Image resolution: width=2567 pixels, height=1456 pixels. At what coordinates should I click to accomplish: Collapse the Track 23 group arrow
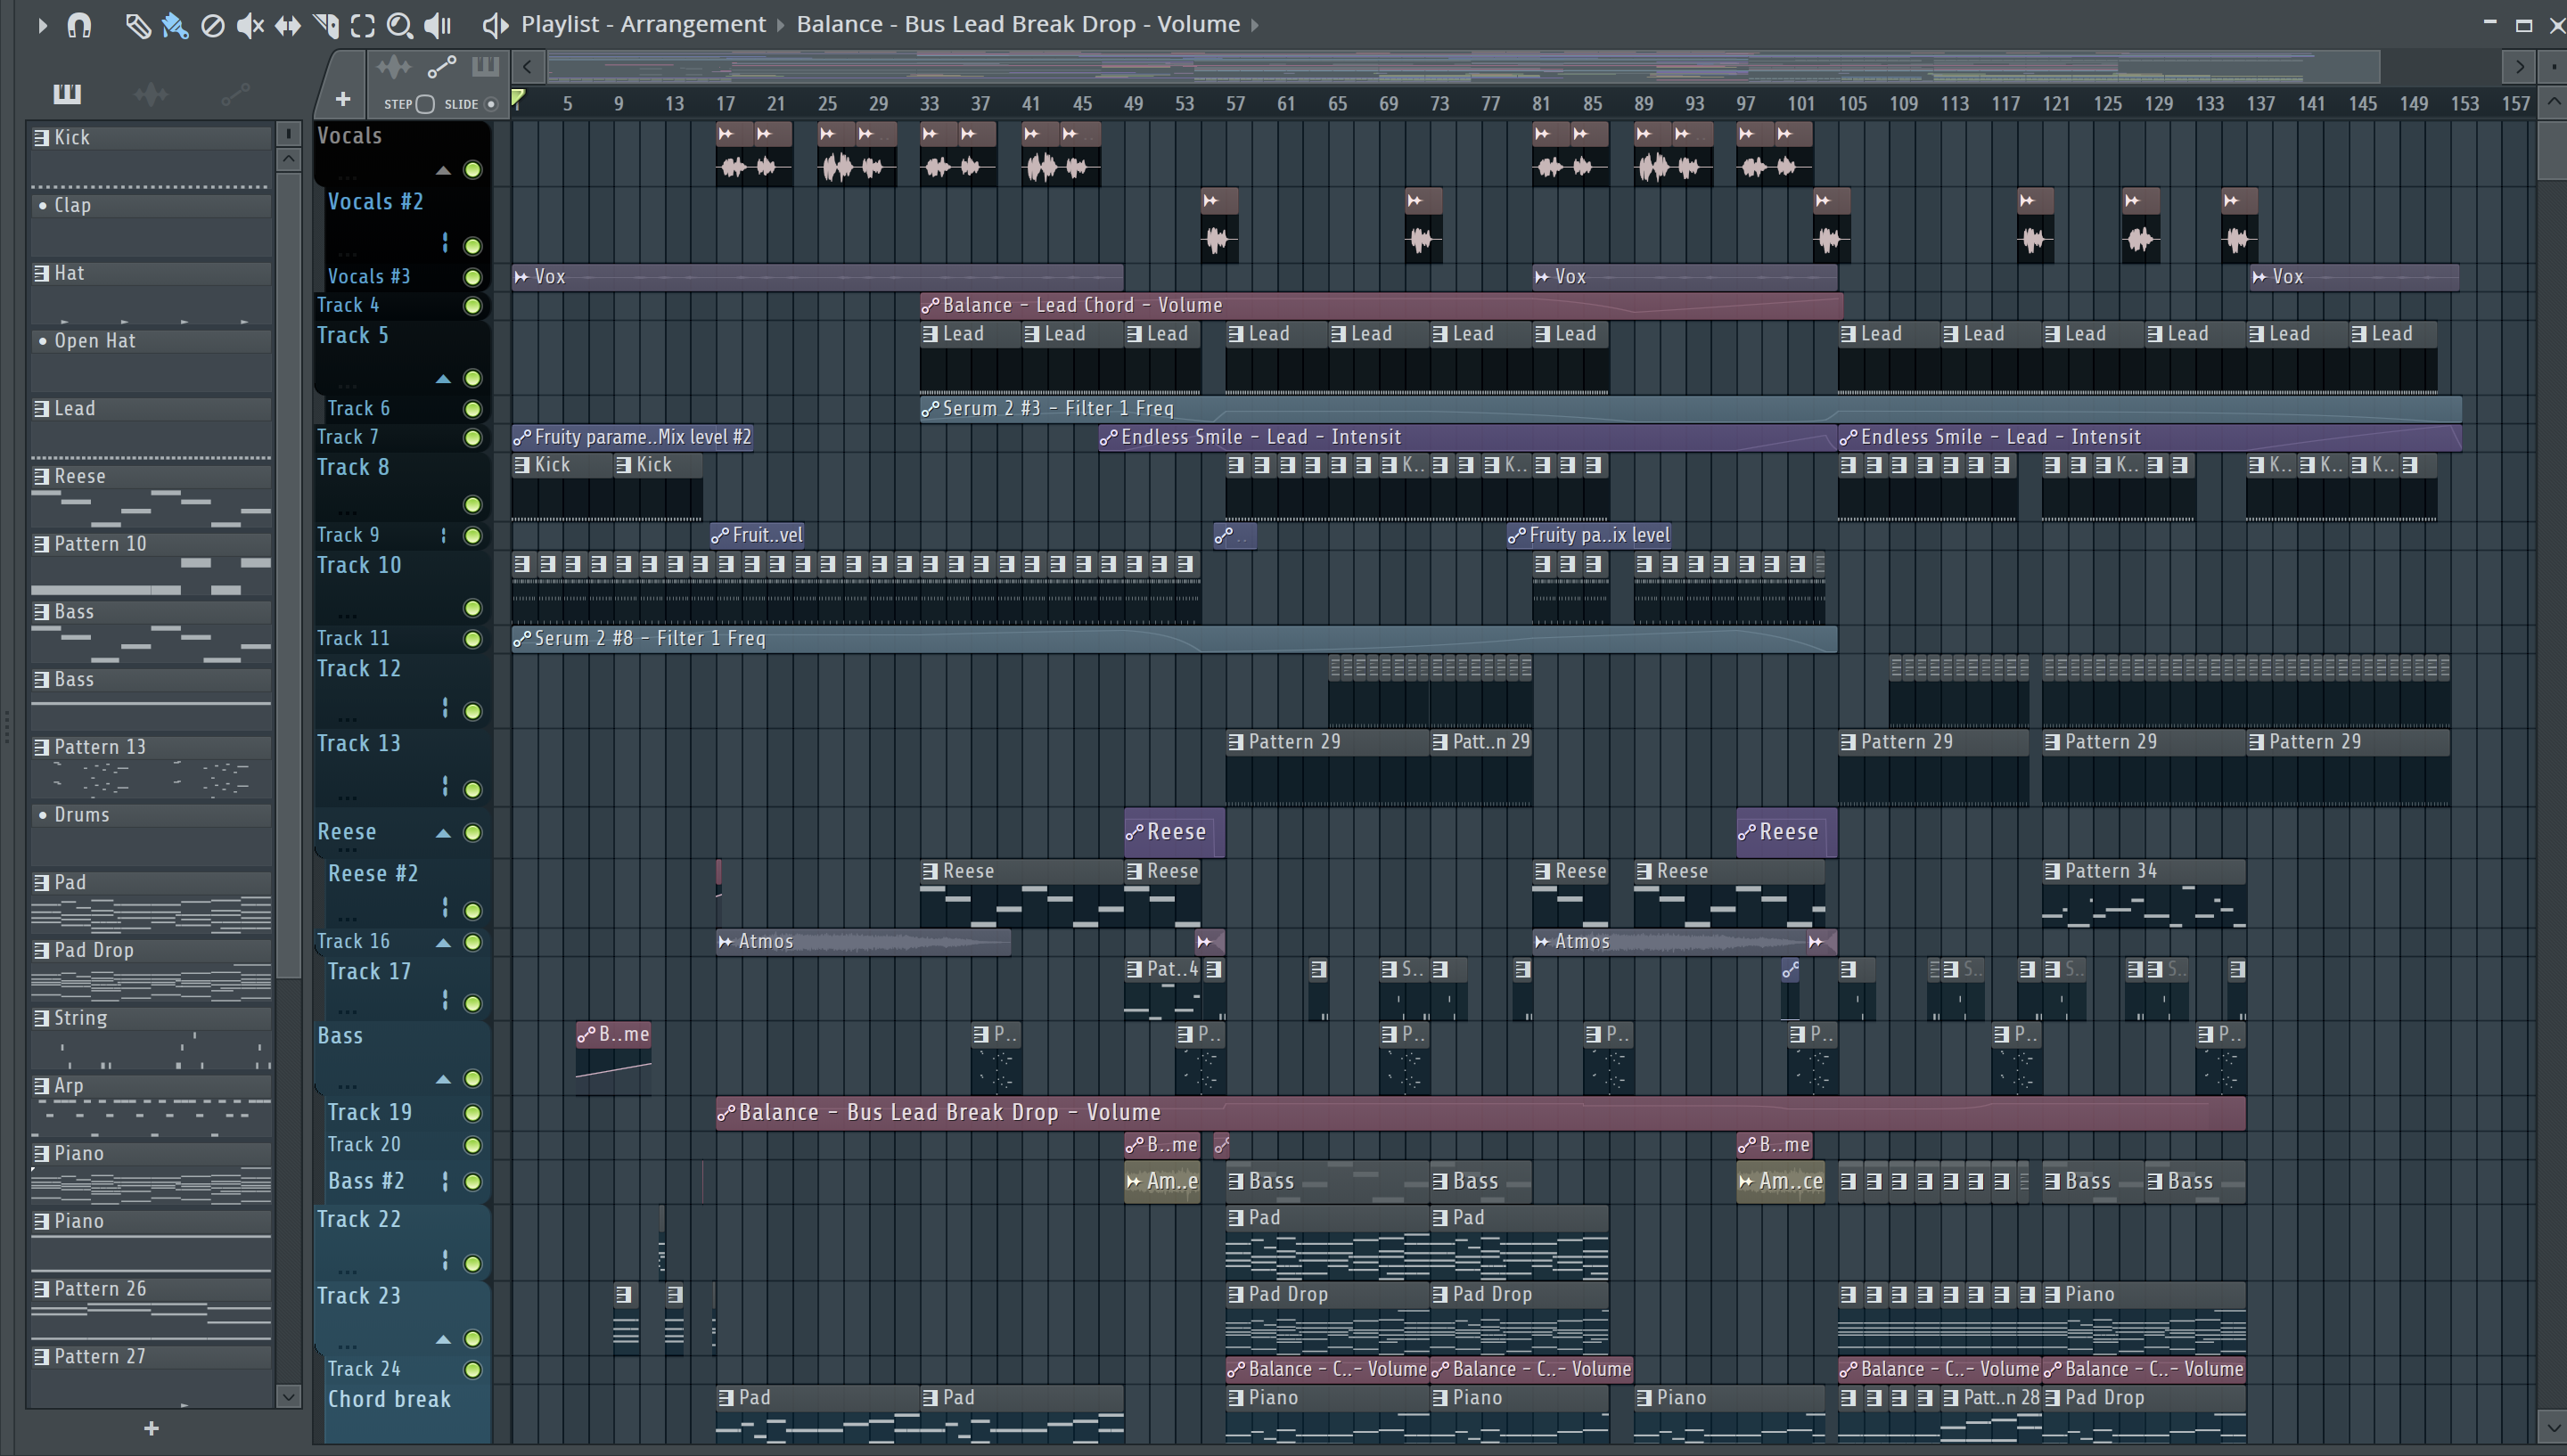[x=443, y=1340]
